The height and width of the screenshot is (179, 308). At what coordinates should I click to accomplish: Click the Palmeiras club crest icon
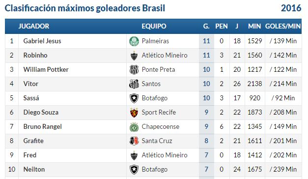coord(134,41)
